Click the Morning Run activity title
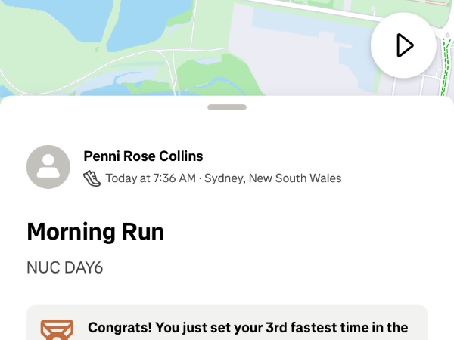Image resolution: width=454 pixels, height=340 pixels. pos(95,231)
